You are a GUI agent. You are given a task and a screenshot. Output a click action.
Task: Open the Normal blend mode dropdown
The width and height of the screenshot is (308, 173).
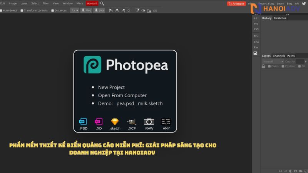[x=273, y=62]
